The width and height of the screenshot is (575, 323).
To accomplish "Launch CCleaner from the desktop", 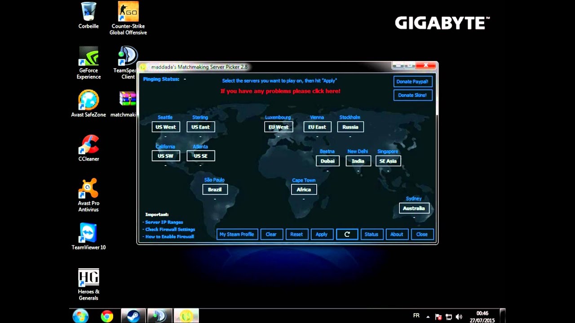I will [88, 148].
